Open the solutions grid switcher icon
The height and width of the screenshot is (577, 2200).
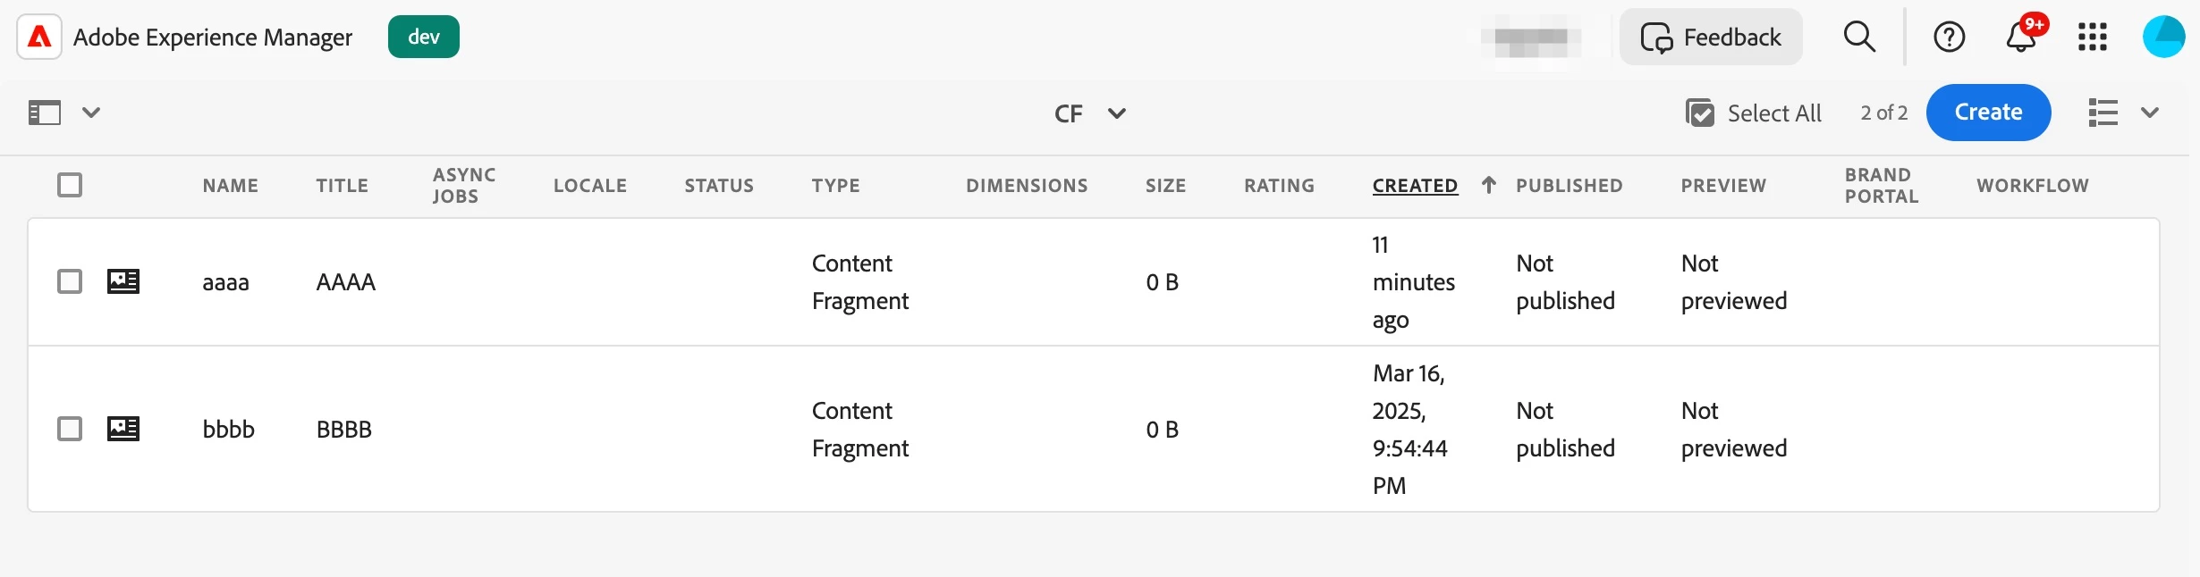click(x=2092, y=37)
